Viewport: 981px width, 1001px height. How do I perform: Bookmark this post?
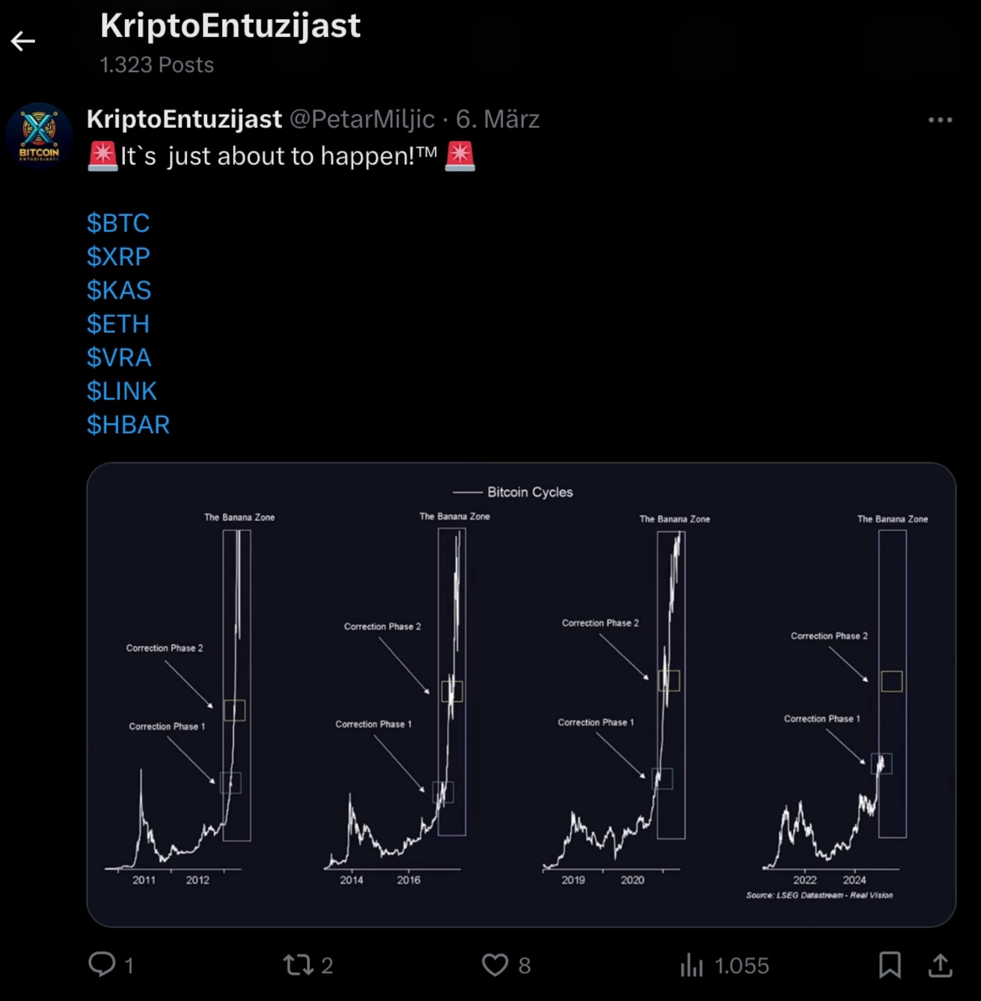[x=890, y=964]
